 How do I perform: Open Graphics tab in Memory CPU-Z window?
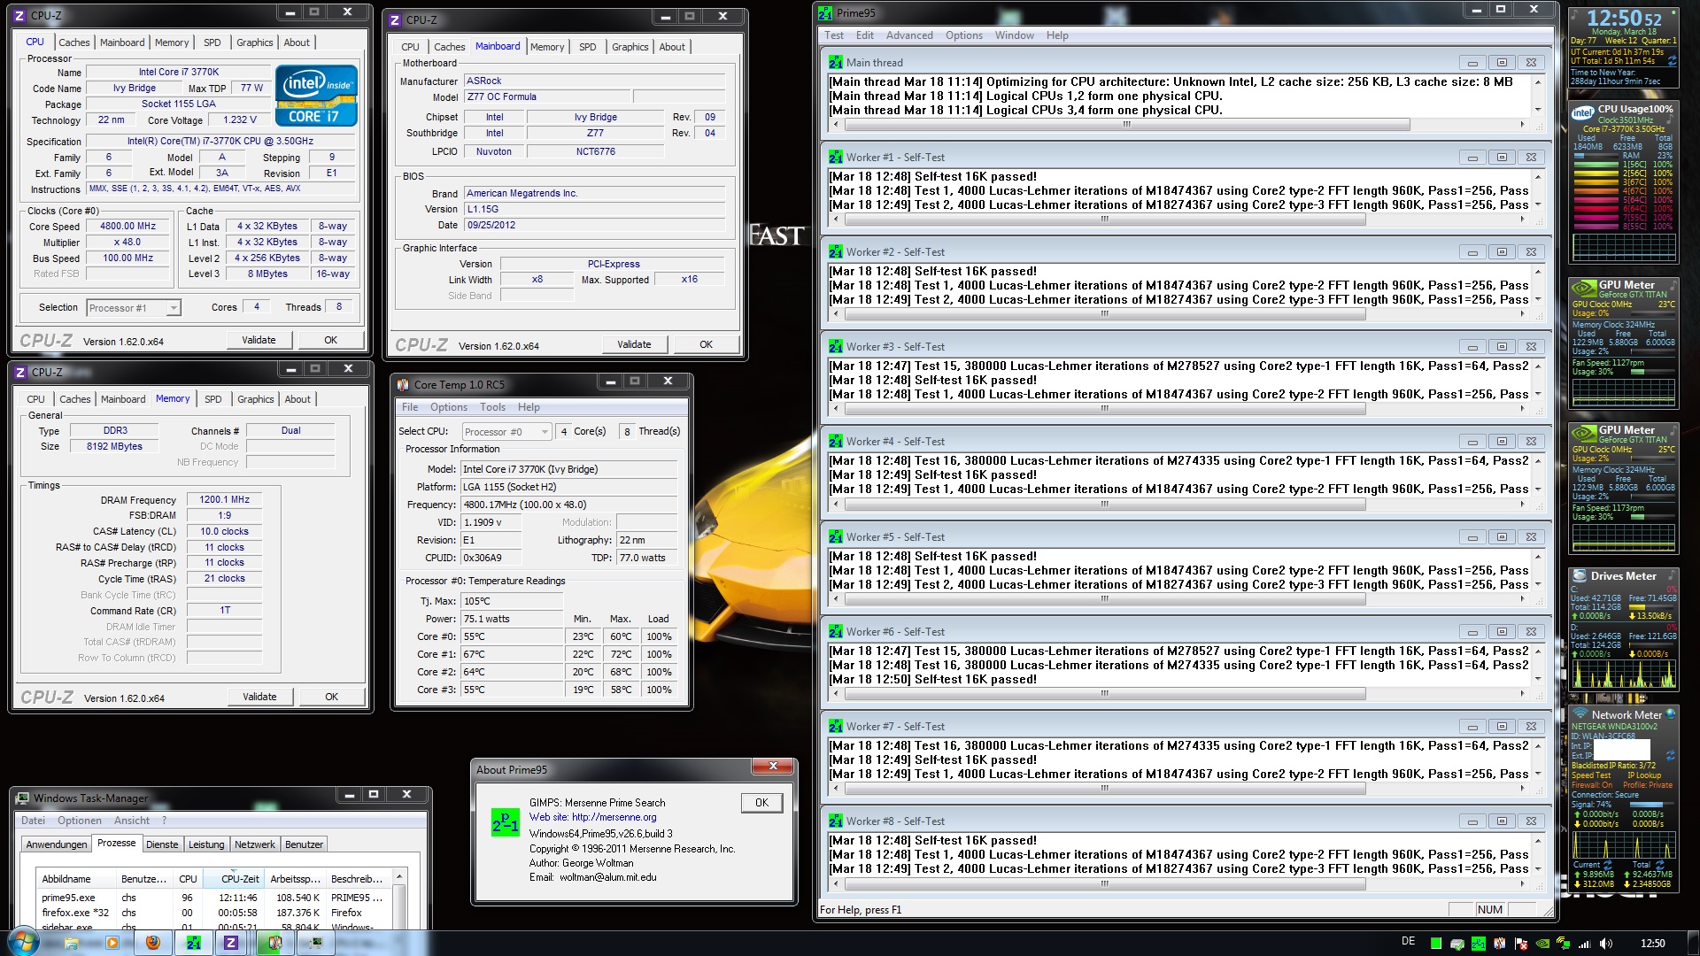256,399
